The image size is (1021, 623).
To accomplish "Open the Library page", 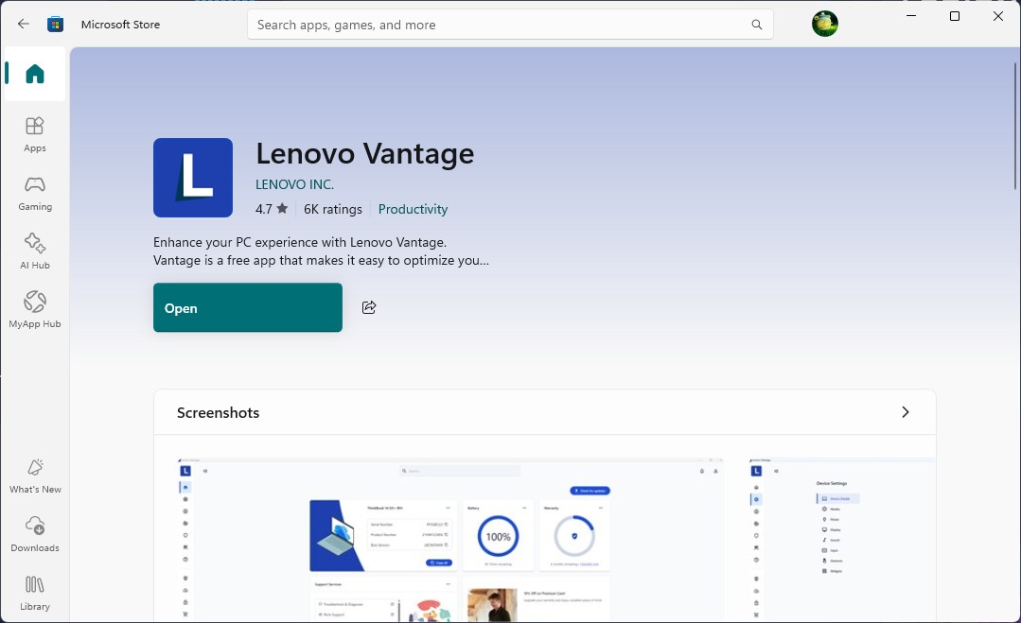I will coord(34,593).
